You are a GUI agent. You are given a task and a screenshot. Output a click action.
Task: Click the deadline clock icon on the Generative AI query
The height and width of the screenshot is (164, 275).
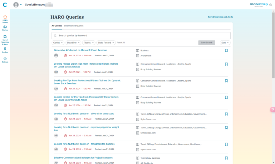66,55
